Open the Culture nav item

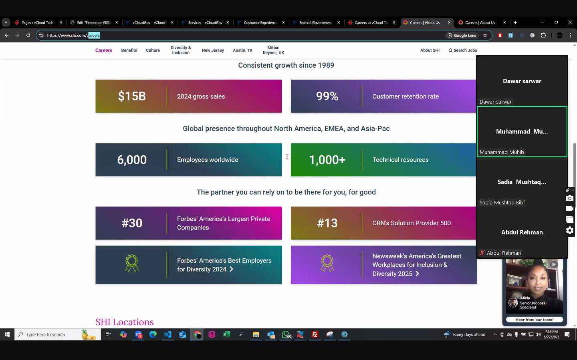click(x=153, y=50)
